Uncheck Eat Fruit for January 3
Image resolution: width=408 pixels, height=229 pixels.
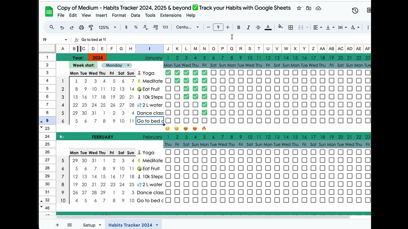pos(186,89)
